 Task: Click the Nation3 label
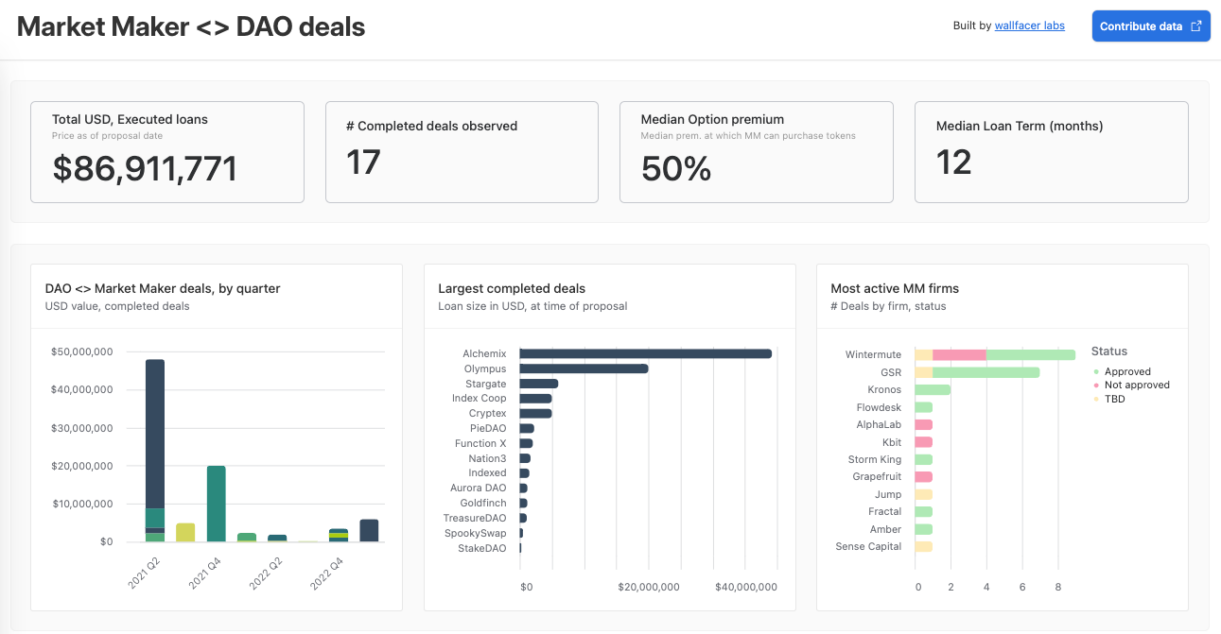(x=487, y=458)
